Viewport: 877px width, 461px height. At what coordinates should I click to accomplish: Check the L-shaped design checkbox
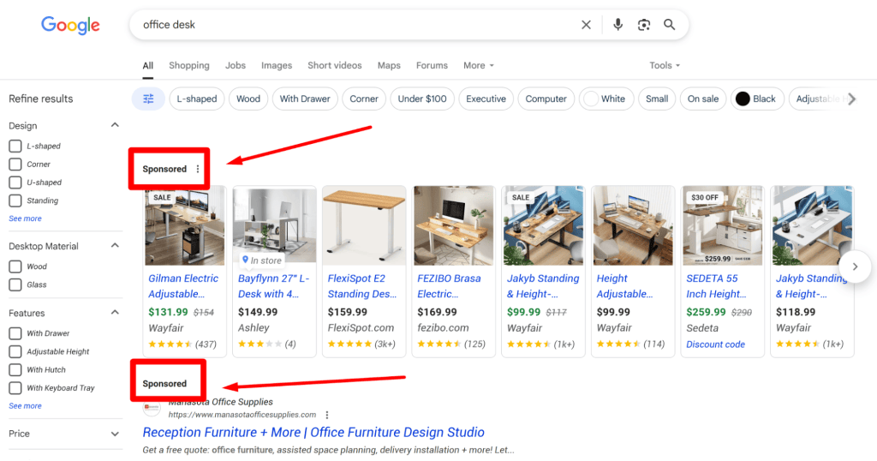pos(15,146)
